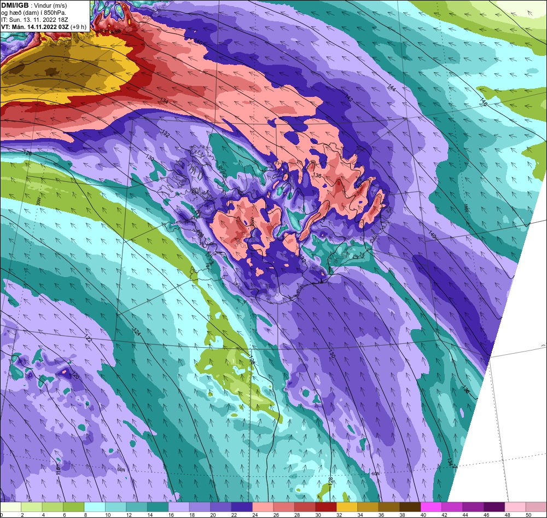
Task: Pick the salmon 26–28 legend swatch
Action: pyautogui.click(x=284, y=507)
